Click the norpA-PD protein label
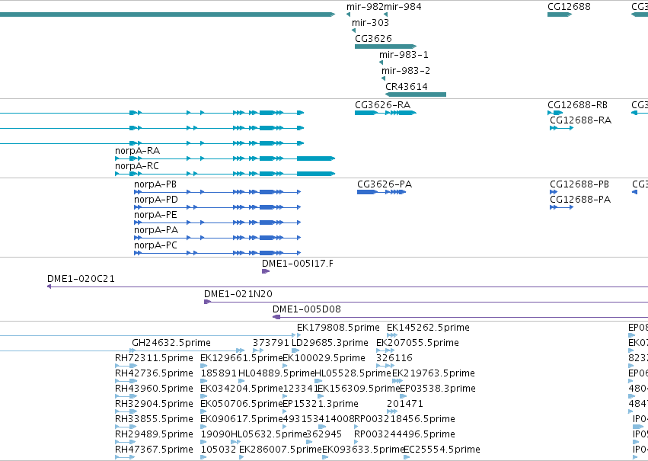This screenshot has height=461, width=648. tap(156, 200)
